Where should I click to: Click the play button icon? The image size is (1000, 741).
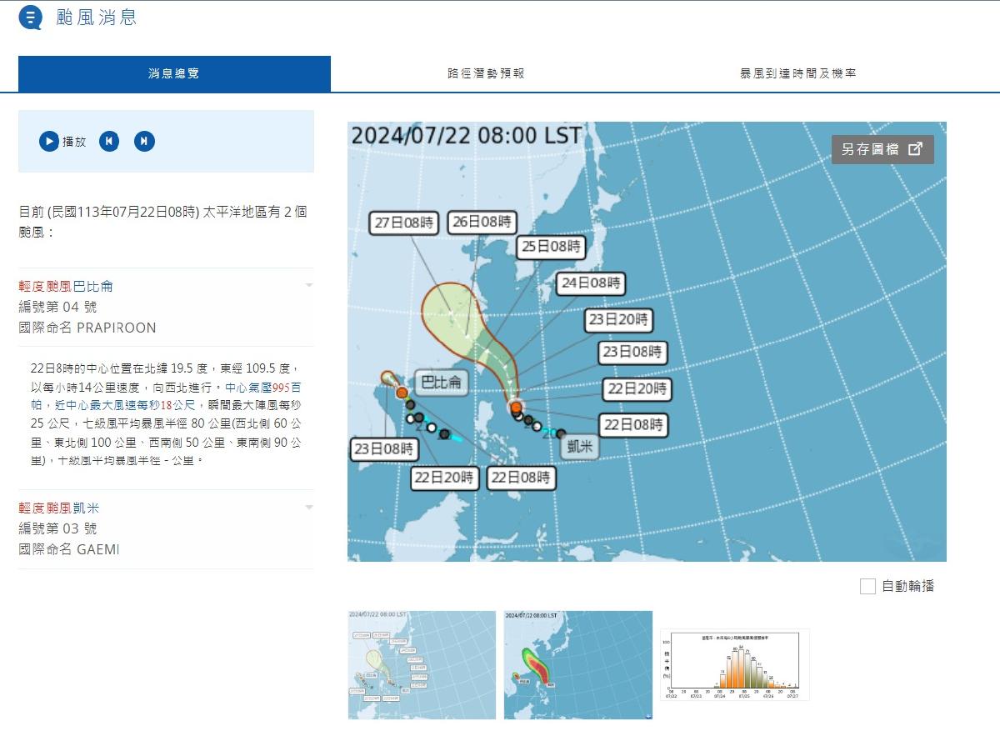coord(49,142)
